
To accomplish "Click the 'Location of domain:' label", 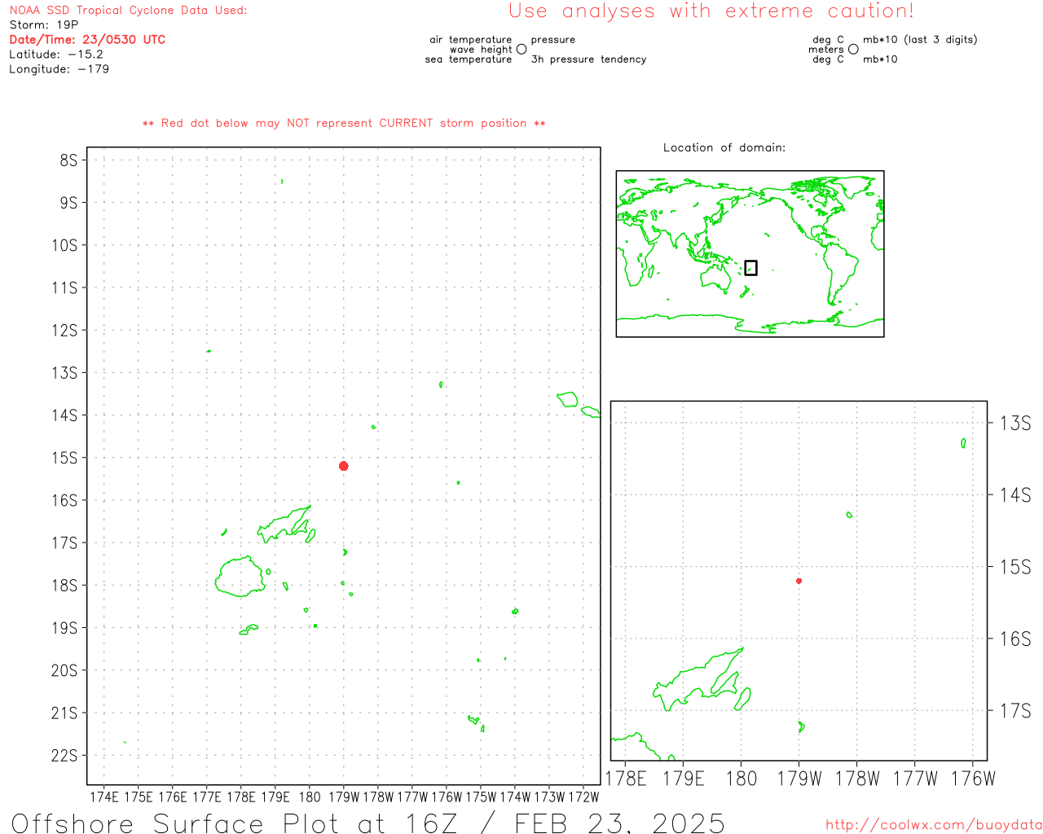I will [x=724, y=147].
